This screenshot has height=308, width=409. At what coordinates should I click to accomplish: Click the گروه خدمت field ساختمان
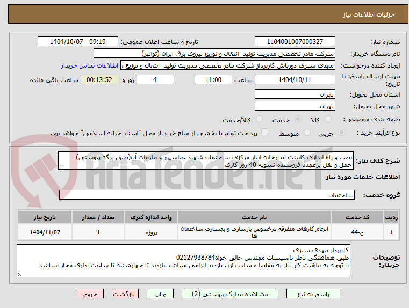tap(207, 195)
